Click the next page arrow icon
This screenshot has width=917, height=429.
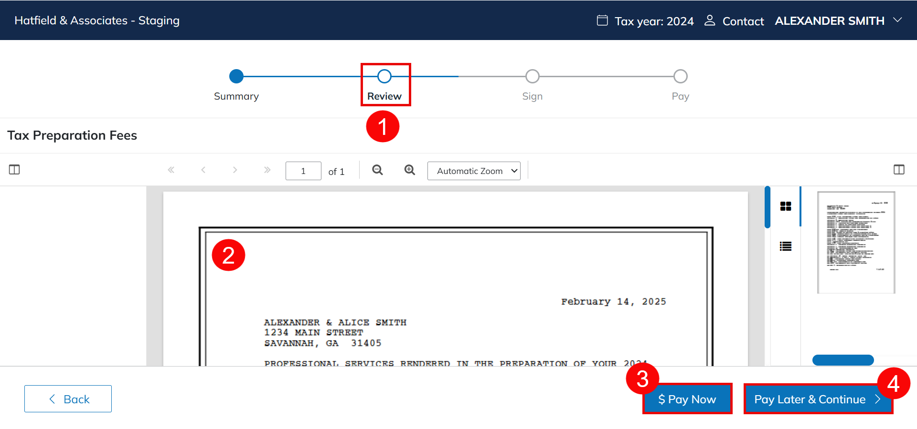point(235,170)
